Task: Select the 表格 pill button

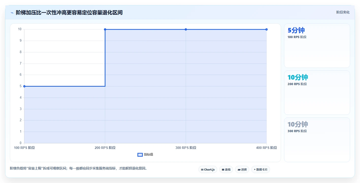Action: pyautogui.click(x=226, y=170)
